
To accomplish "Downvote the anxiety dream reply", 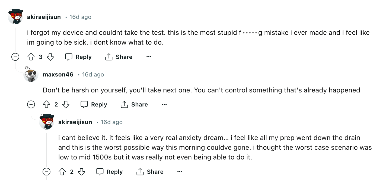I will (82, 172).
